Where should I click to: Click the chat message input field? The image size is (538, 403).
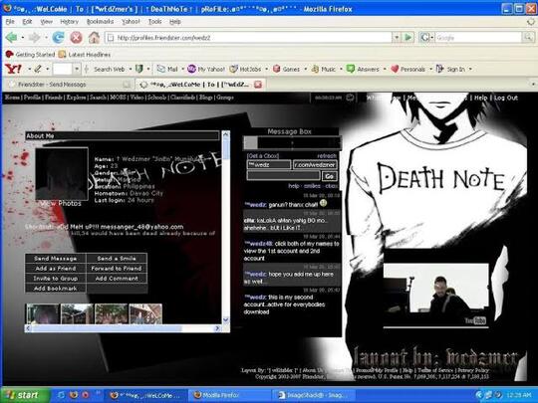[x=283, y=176]
